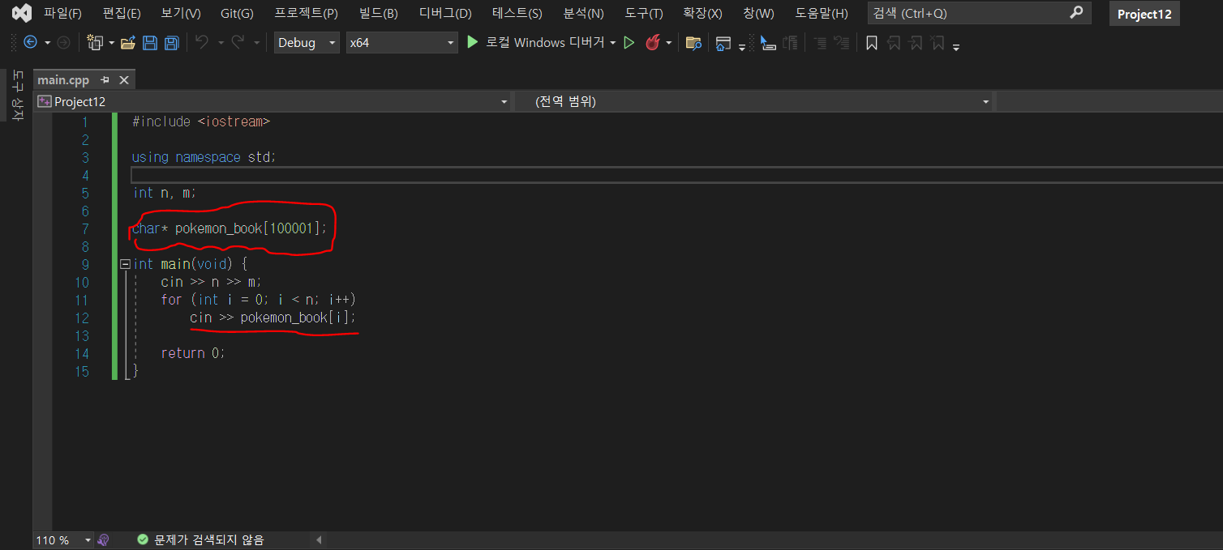Open the x64 platform dropdown
1223x550 pixels.
click(x=401, y=42)
